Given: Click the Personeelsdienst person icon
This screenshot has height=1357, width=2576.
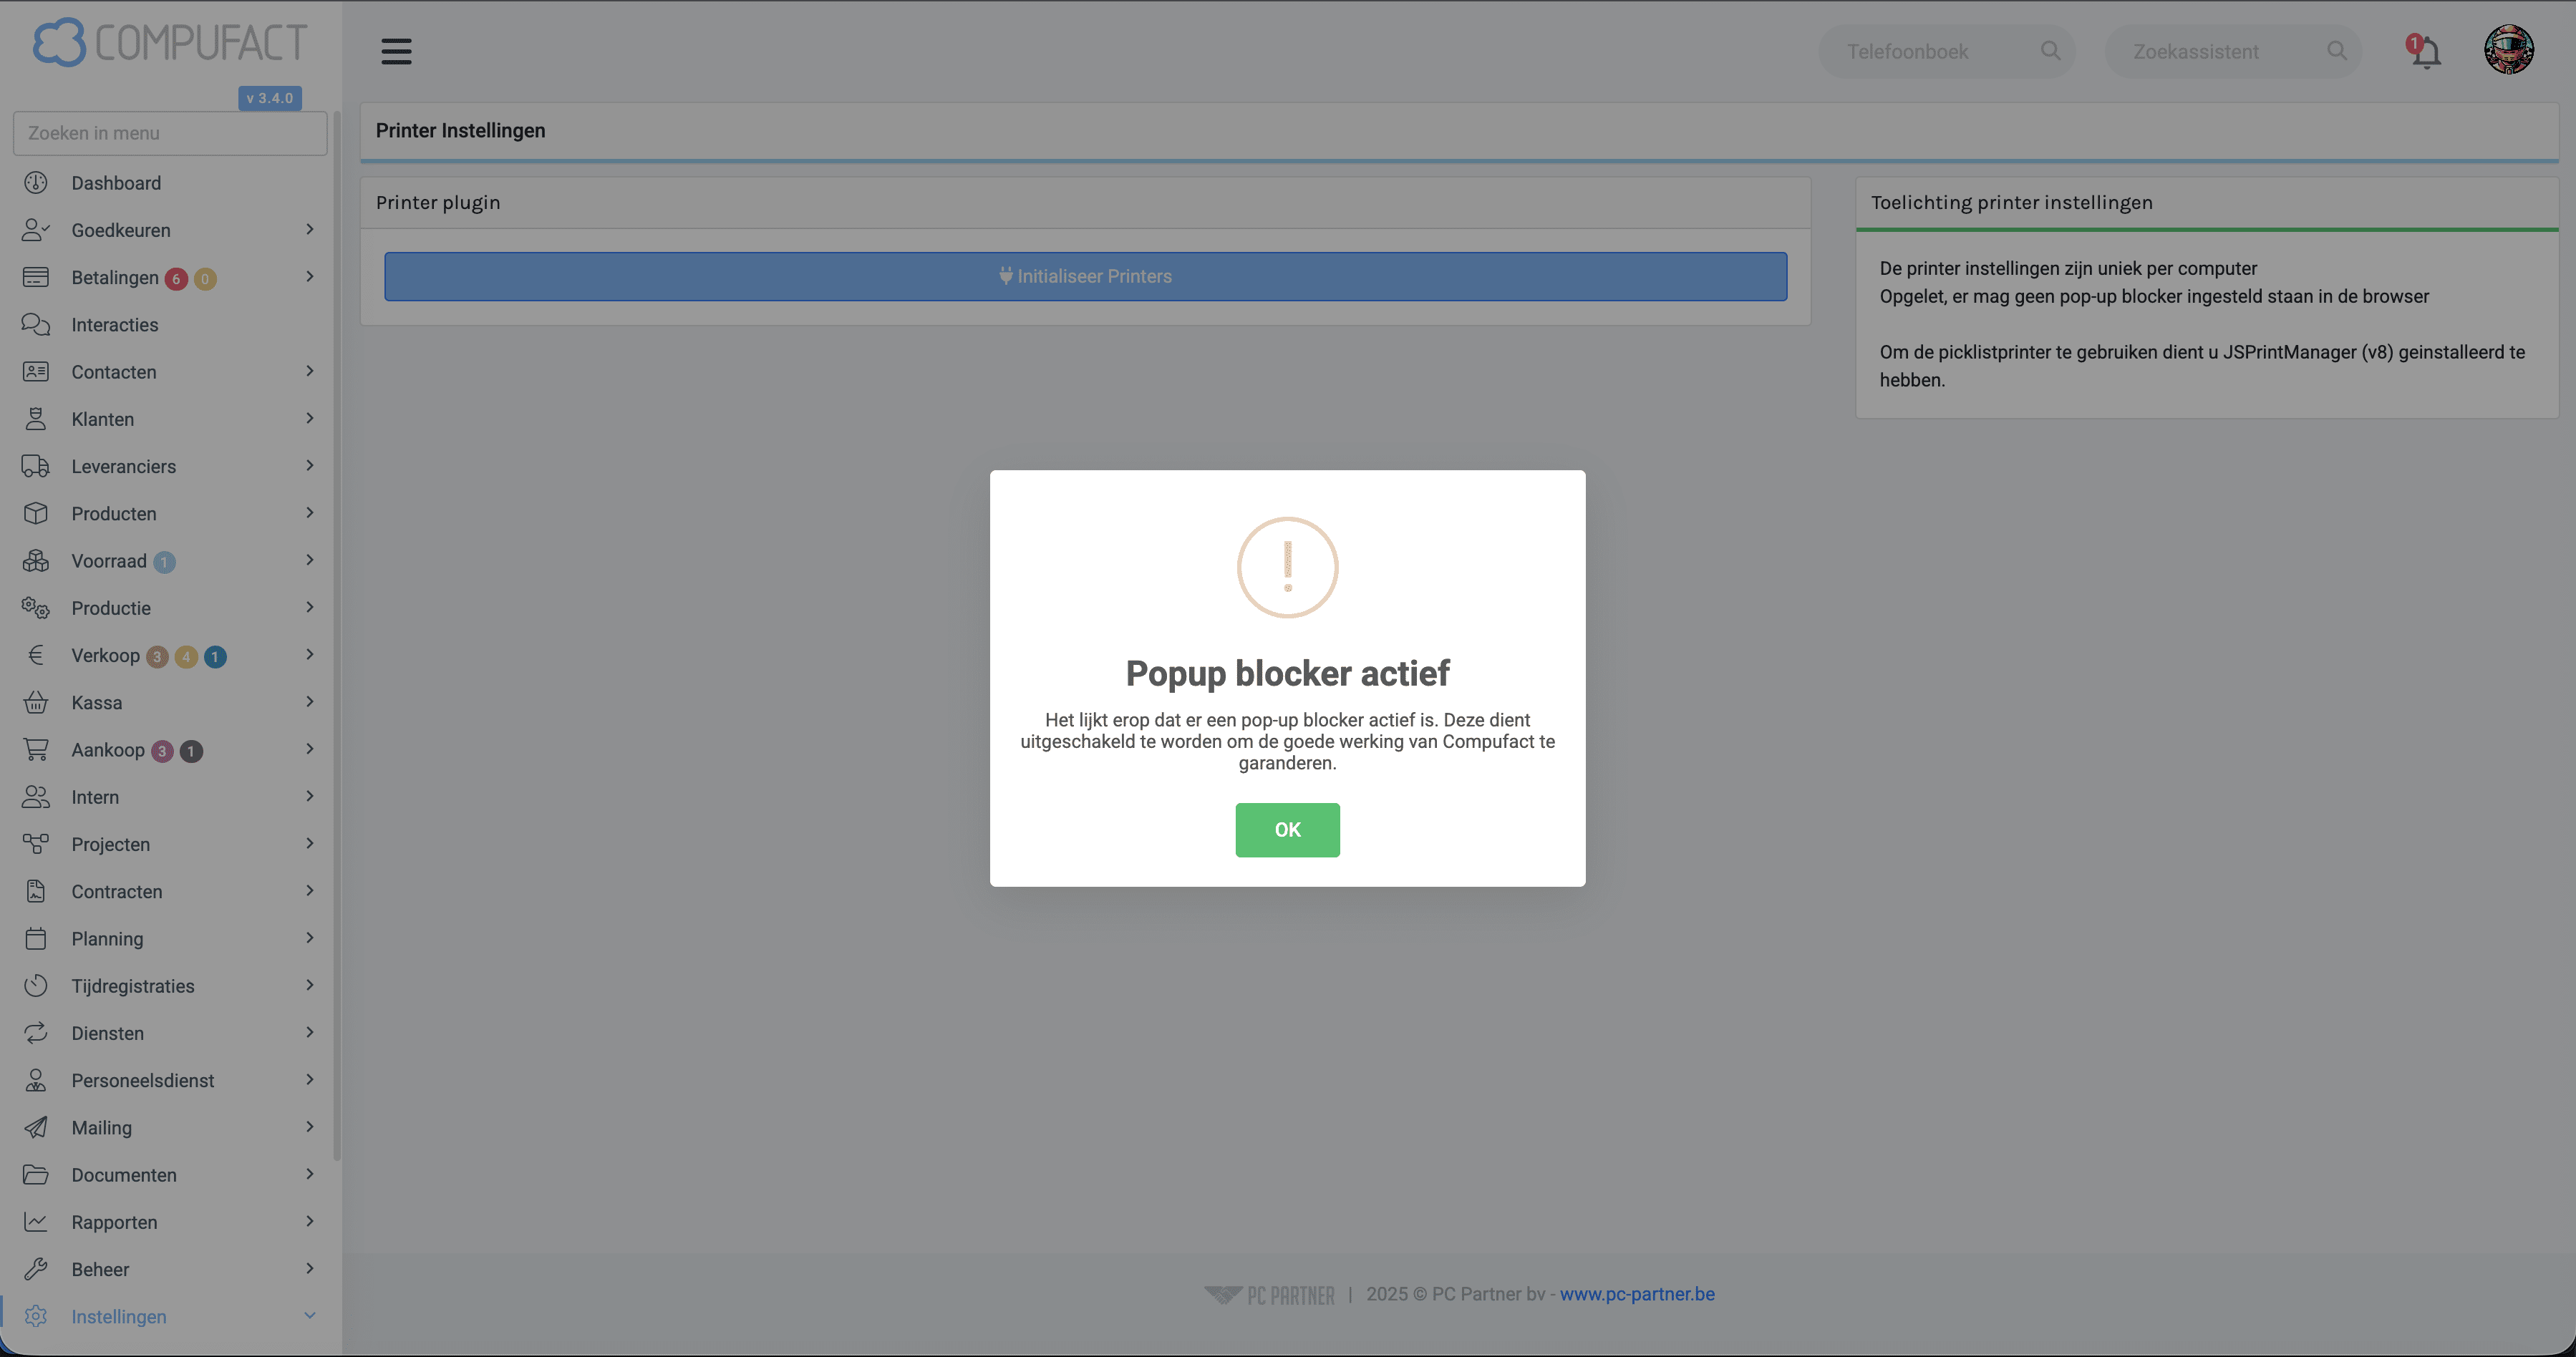Looking at the screenshot, I should tap(36, 1080).
